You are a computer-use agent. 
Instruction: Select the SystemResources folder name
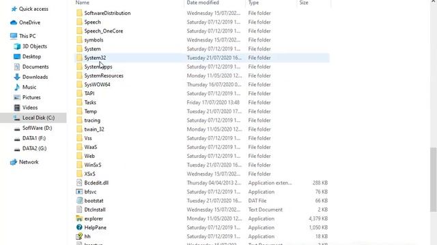click(x=104, y=76)
